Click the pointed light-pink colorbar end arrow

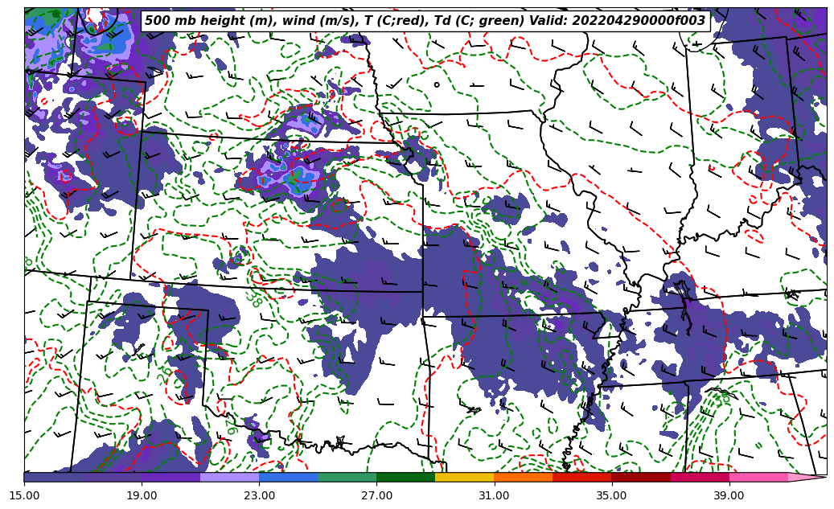(807, 477)
